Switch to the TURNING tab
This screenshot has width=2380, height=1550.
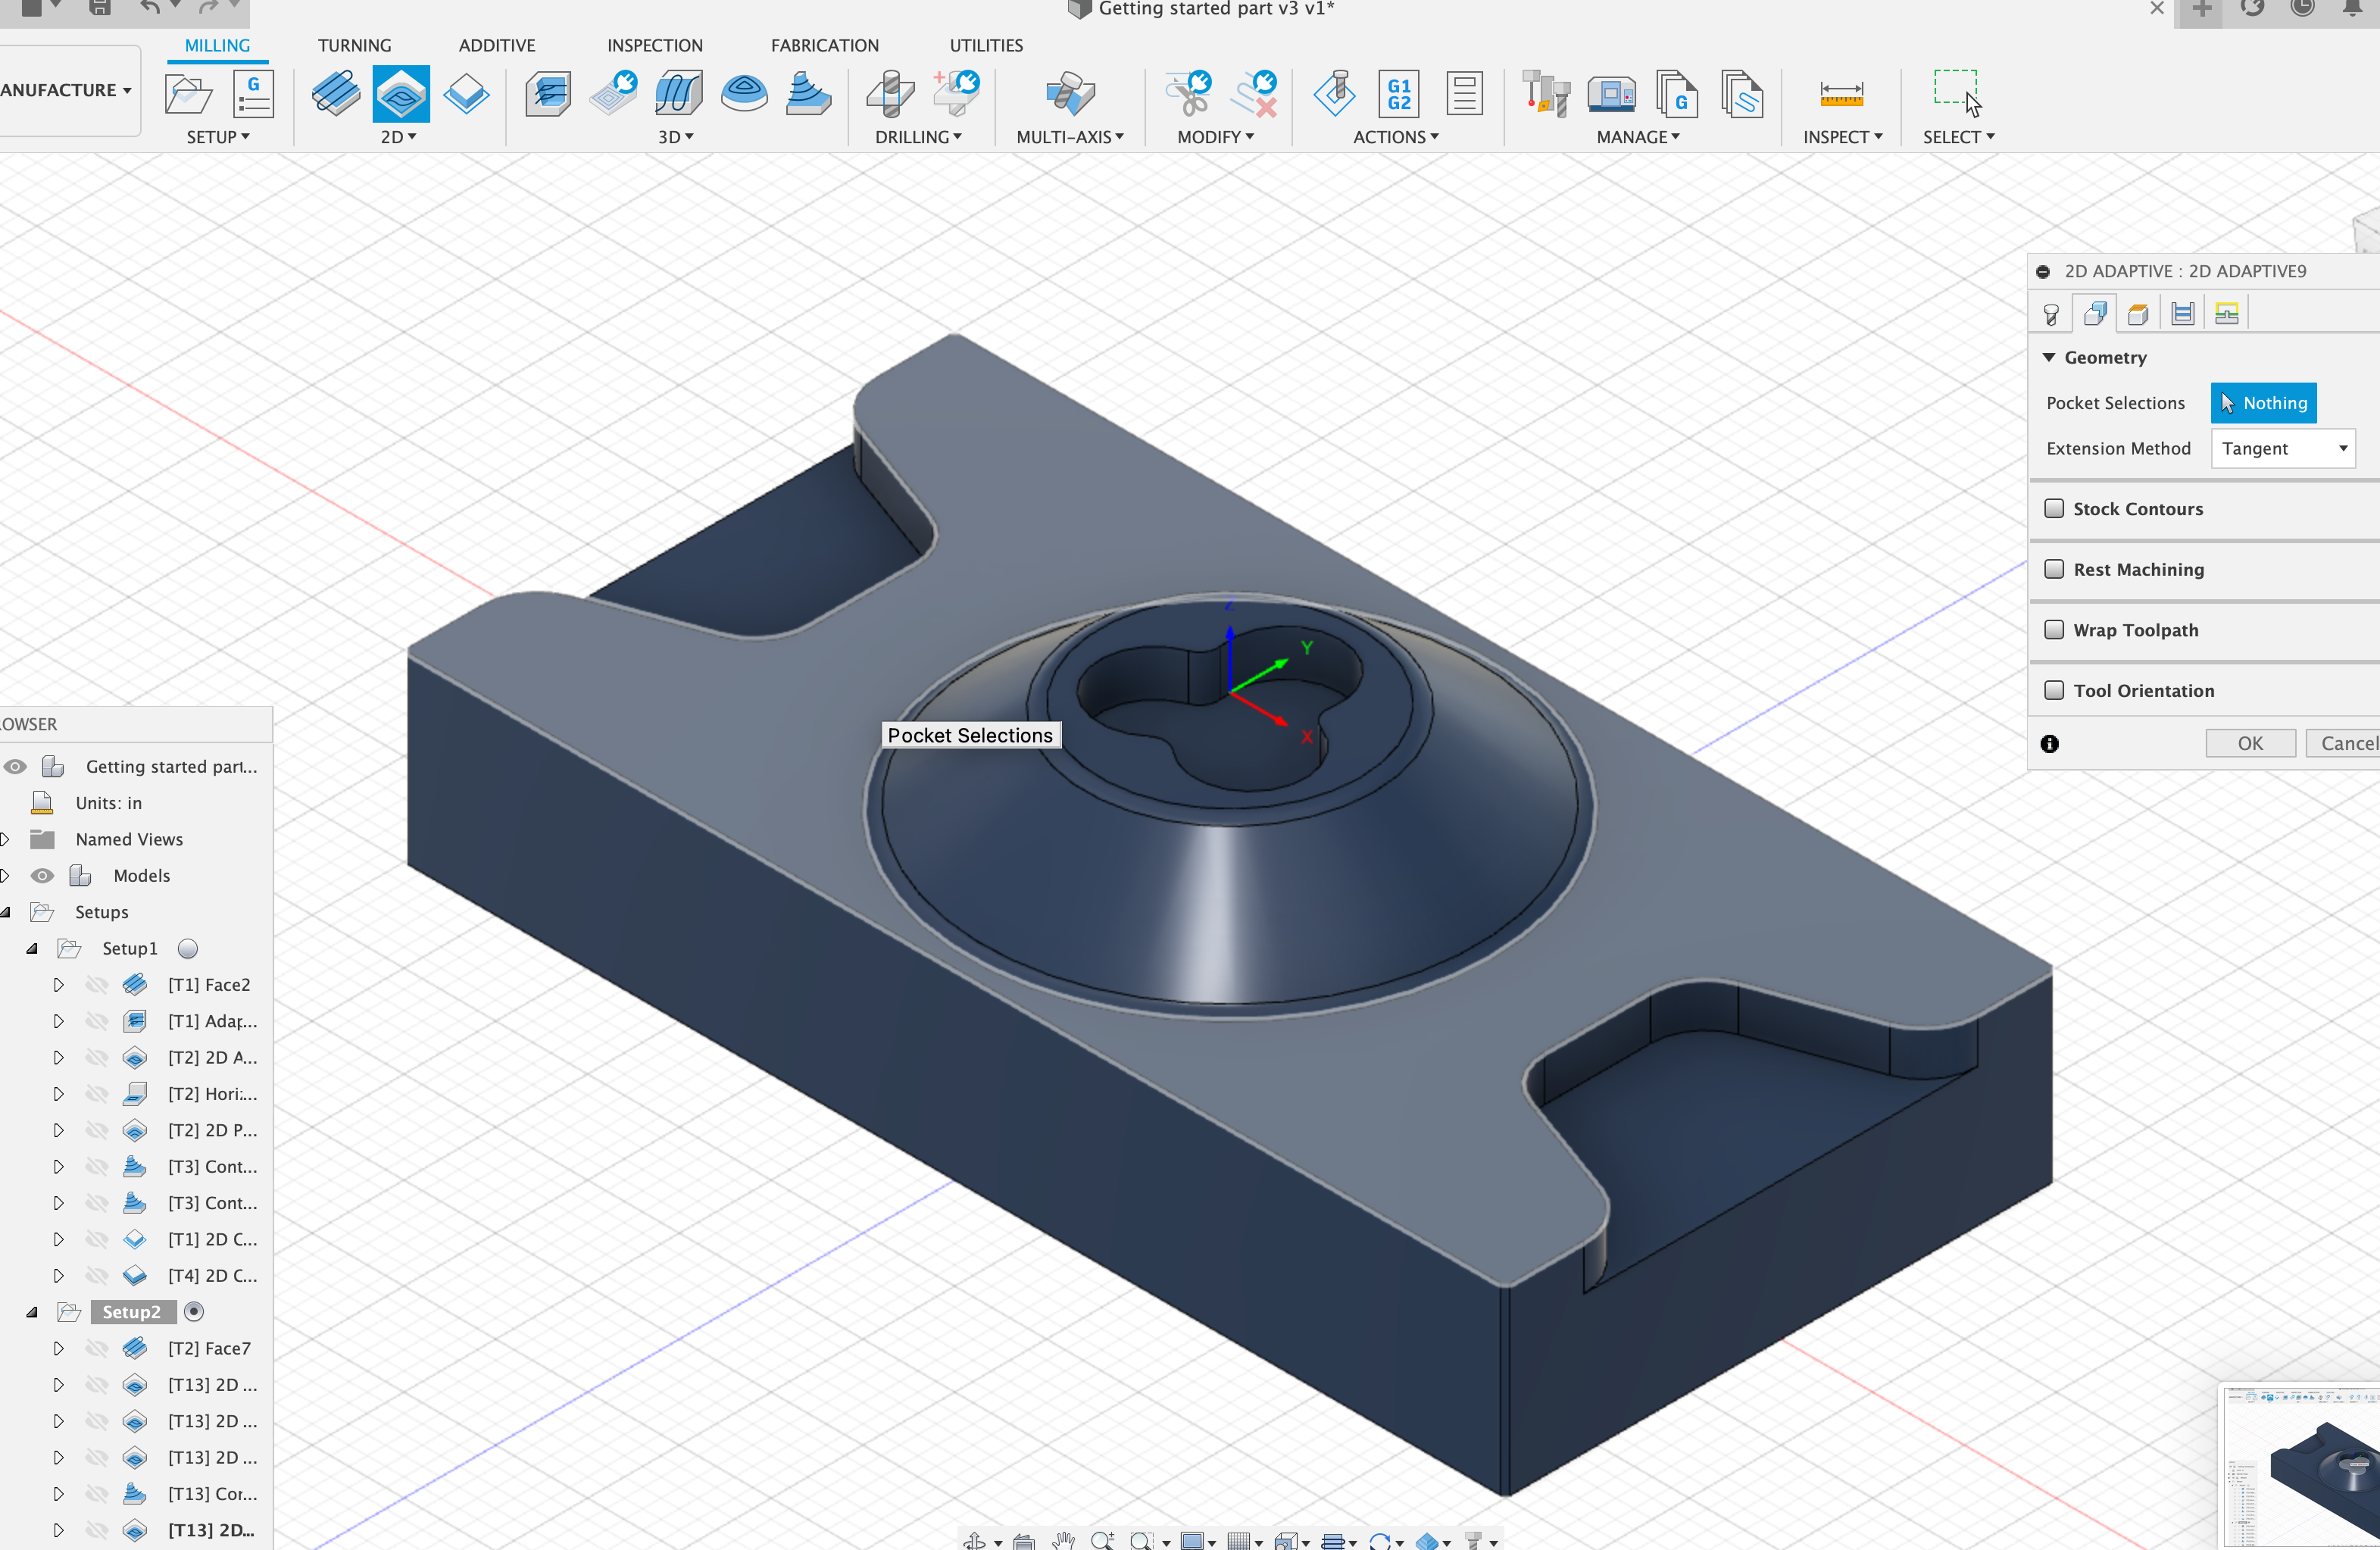[x=354, y=45]
